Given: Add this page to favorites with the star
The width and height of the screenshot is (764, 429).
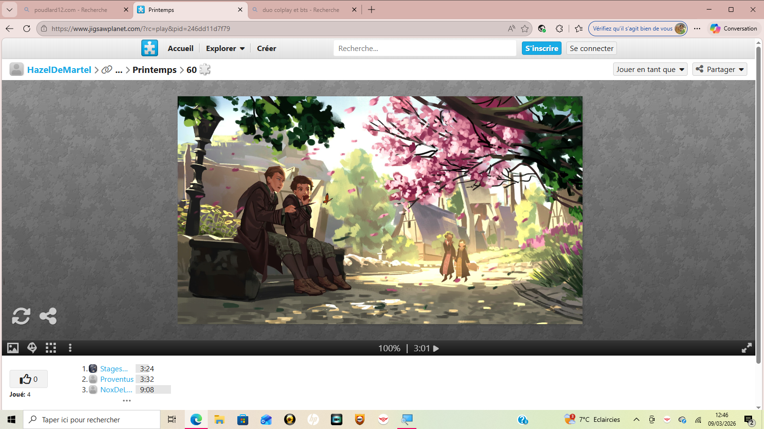Looking at the screenshot, I should coord(525,29).
